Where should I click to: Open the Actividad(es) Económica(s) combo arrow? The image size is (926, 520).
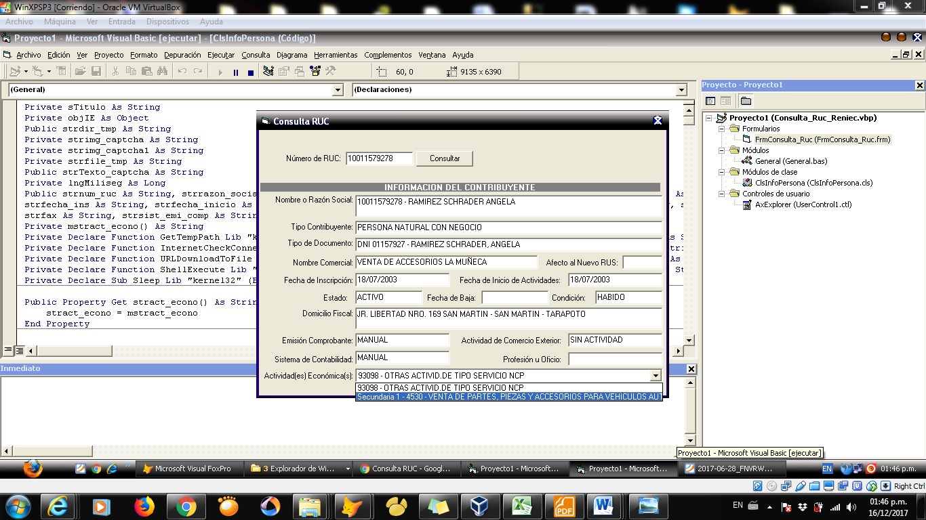(655, 376)
